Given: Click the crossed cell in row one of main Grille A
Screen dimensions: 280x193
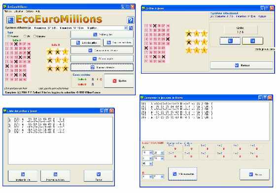Looking at the screenshot, I should 16,44.
